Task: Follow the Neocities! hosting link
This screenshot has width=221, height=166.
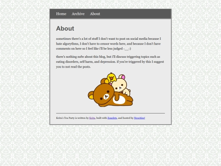Action: point(140,118)
